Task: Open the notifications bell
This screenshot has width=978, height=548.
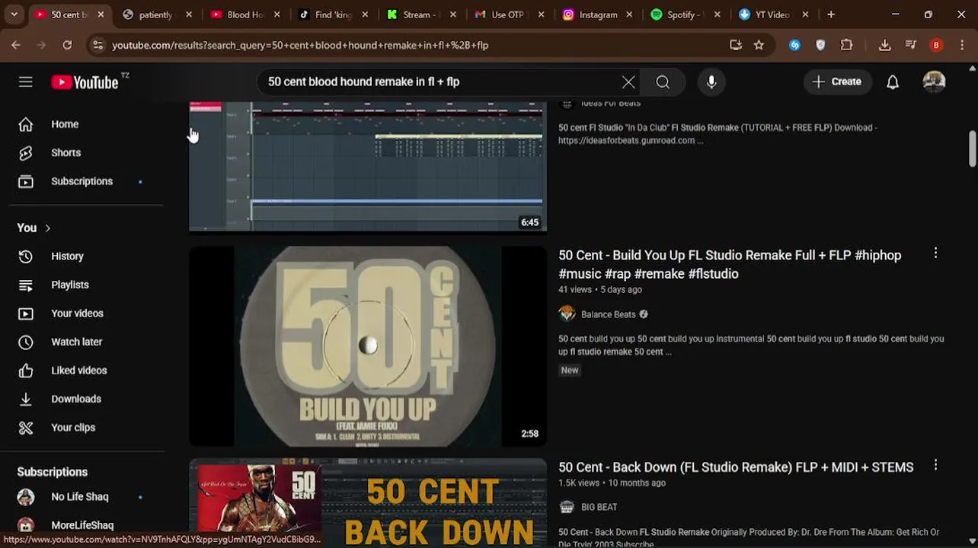Action: pos(893,81)
